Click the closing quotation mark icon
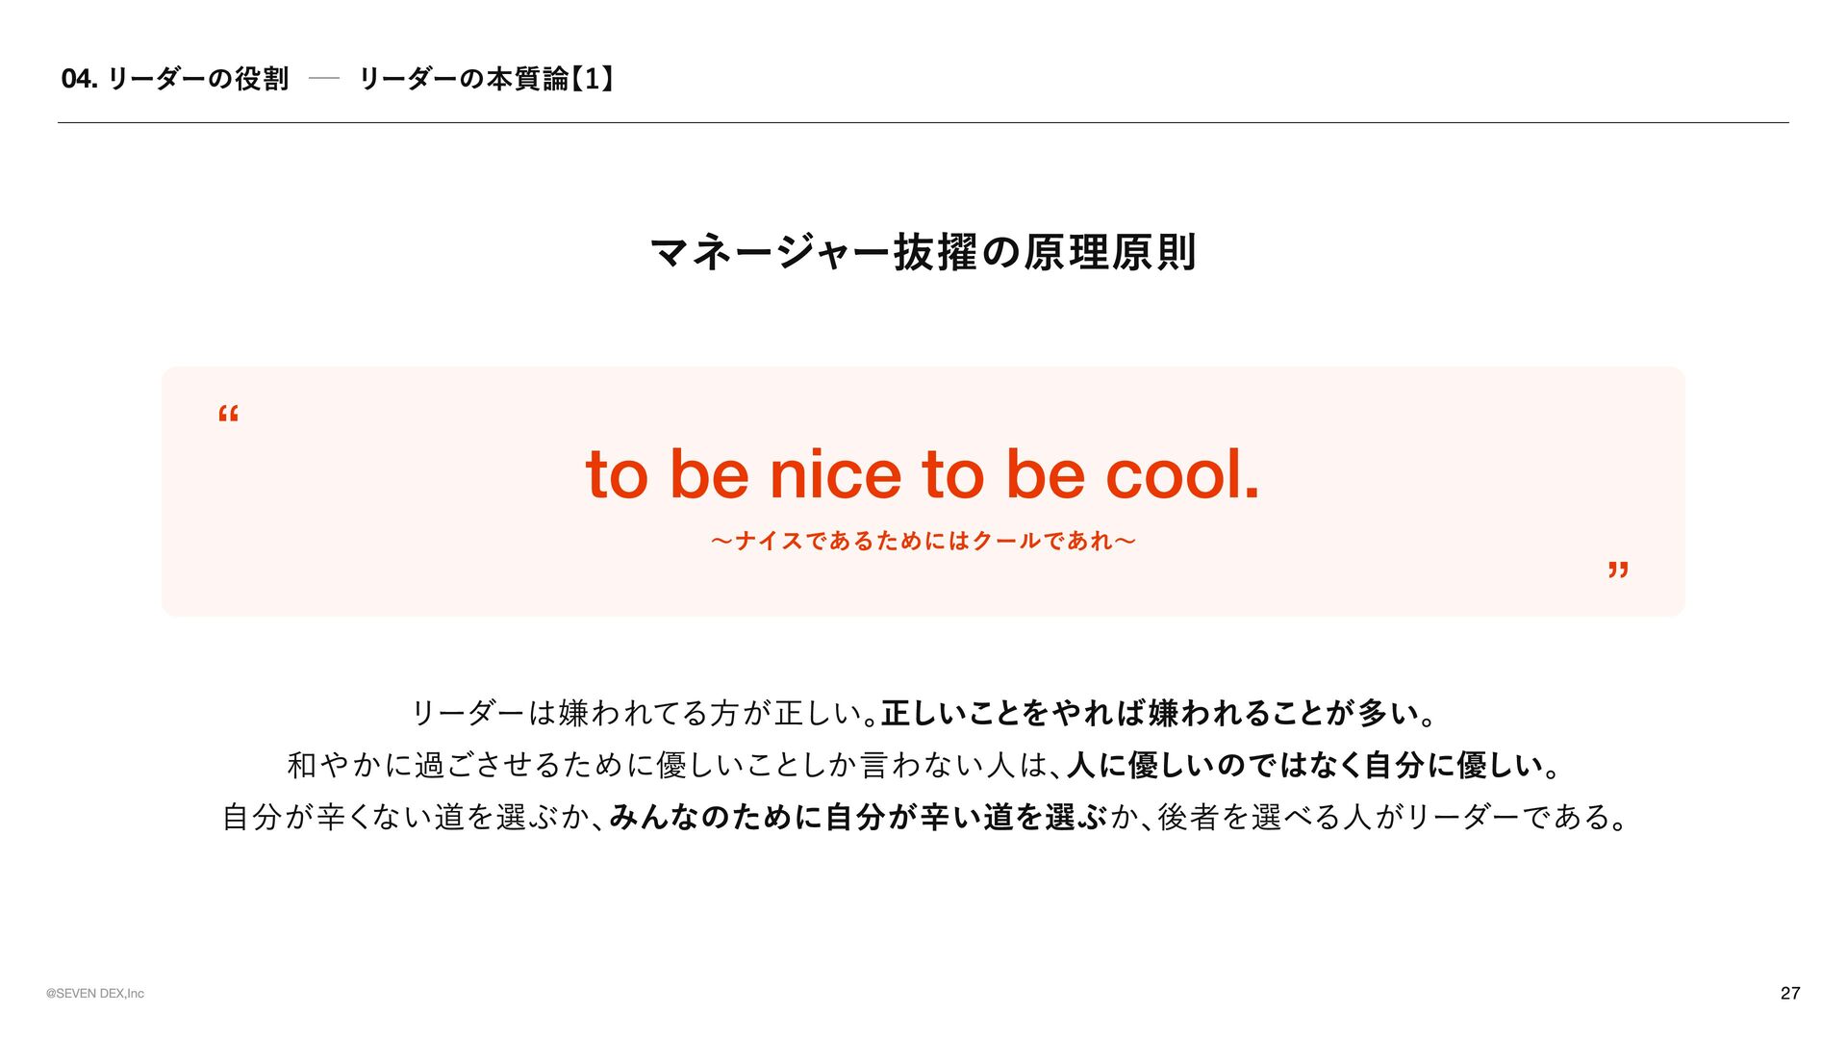 tap(1618, 570)
